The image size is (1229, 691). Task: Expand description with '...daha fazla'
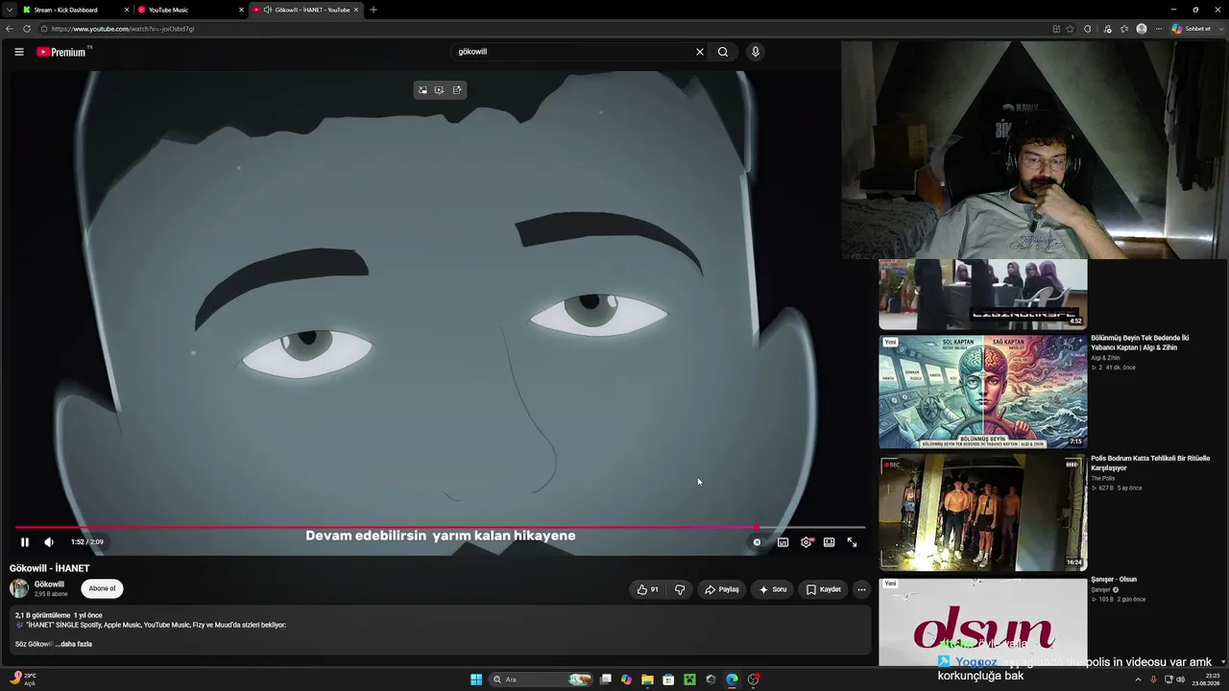click(76, 644)
